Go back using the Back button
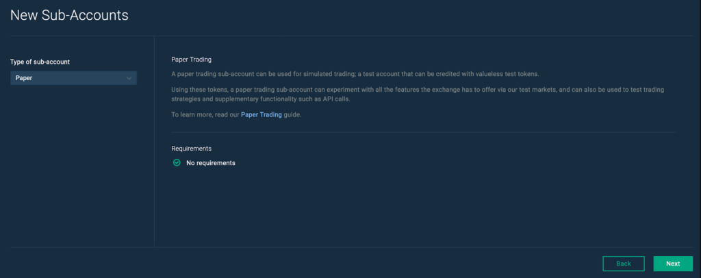 623,264
